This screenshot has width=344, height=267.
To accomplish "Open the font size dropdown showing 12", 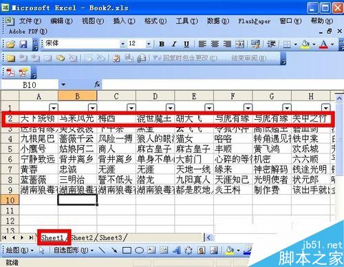I will 149,44.
